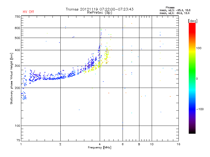Click y-axis tick label '500'
210x157 pixels.
coord(17,38)
